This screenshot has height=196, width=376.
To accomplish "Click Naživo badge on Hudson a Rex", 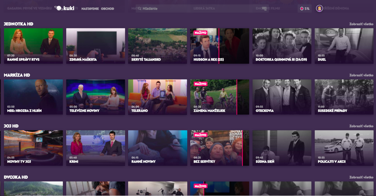I will point(200,33).
